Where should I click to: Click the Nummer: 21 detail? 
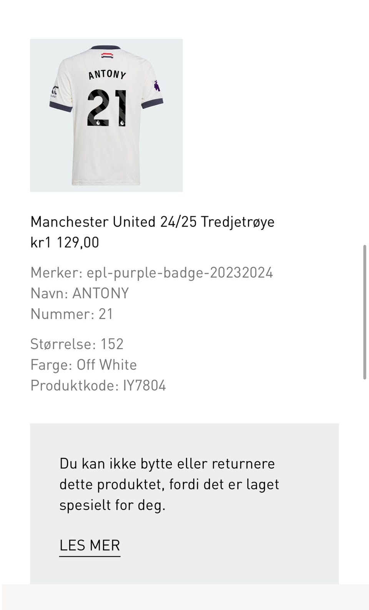click(x=71, y=314)
